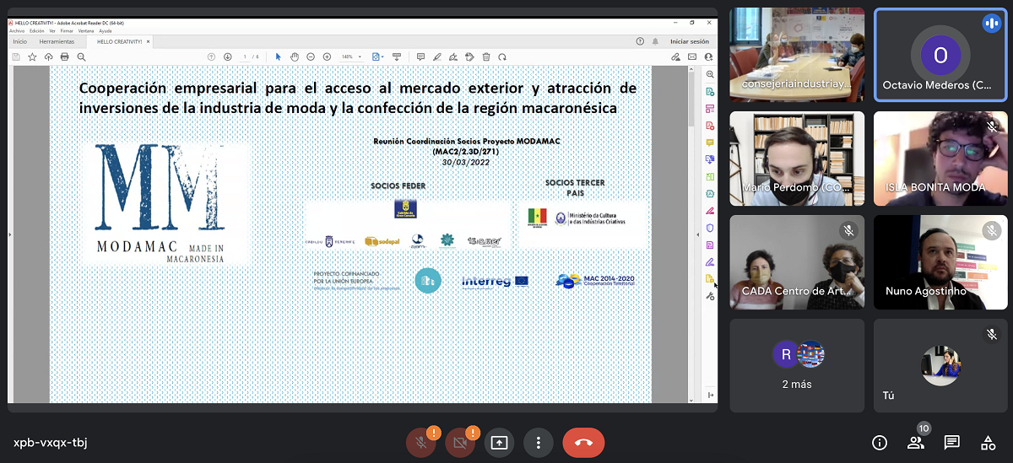Screen dimensions: 1013x463
Task: Print the document with the printer icon
Action: click(x=65, y=57)
